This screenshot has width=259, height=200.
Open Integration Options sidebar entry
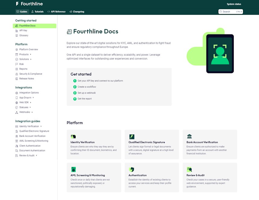coord(29,92)
